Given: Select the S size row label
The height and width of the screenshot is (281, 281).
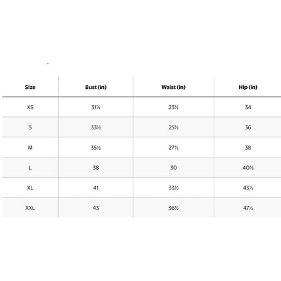Looking at the screenshot, I should pyautogui.click(x=30, y=127).
